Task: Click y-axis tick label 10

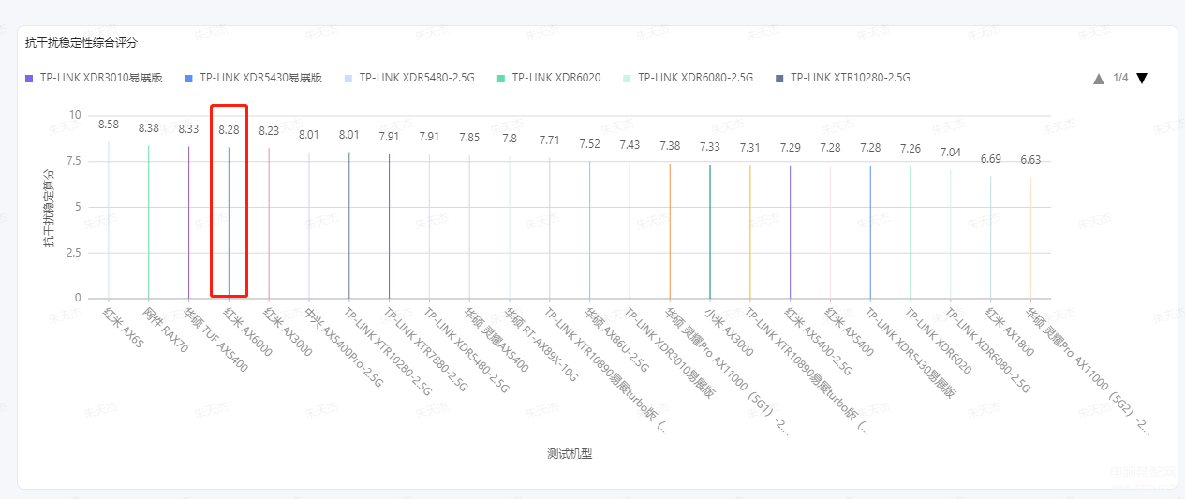Action: point(75,115)
